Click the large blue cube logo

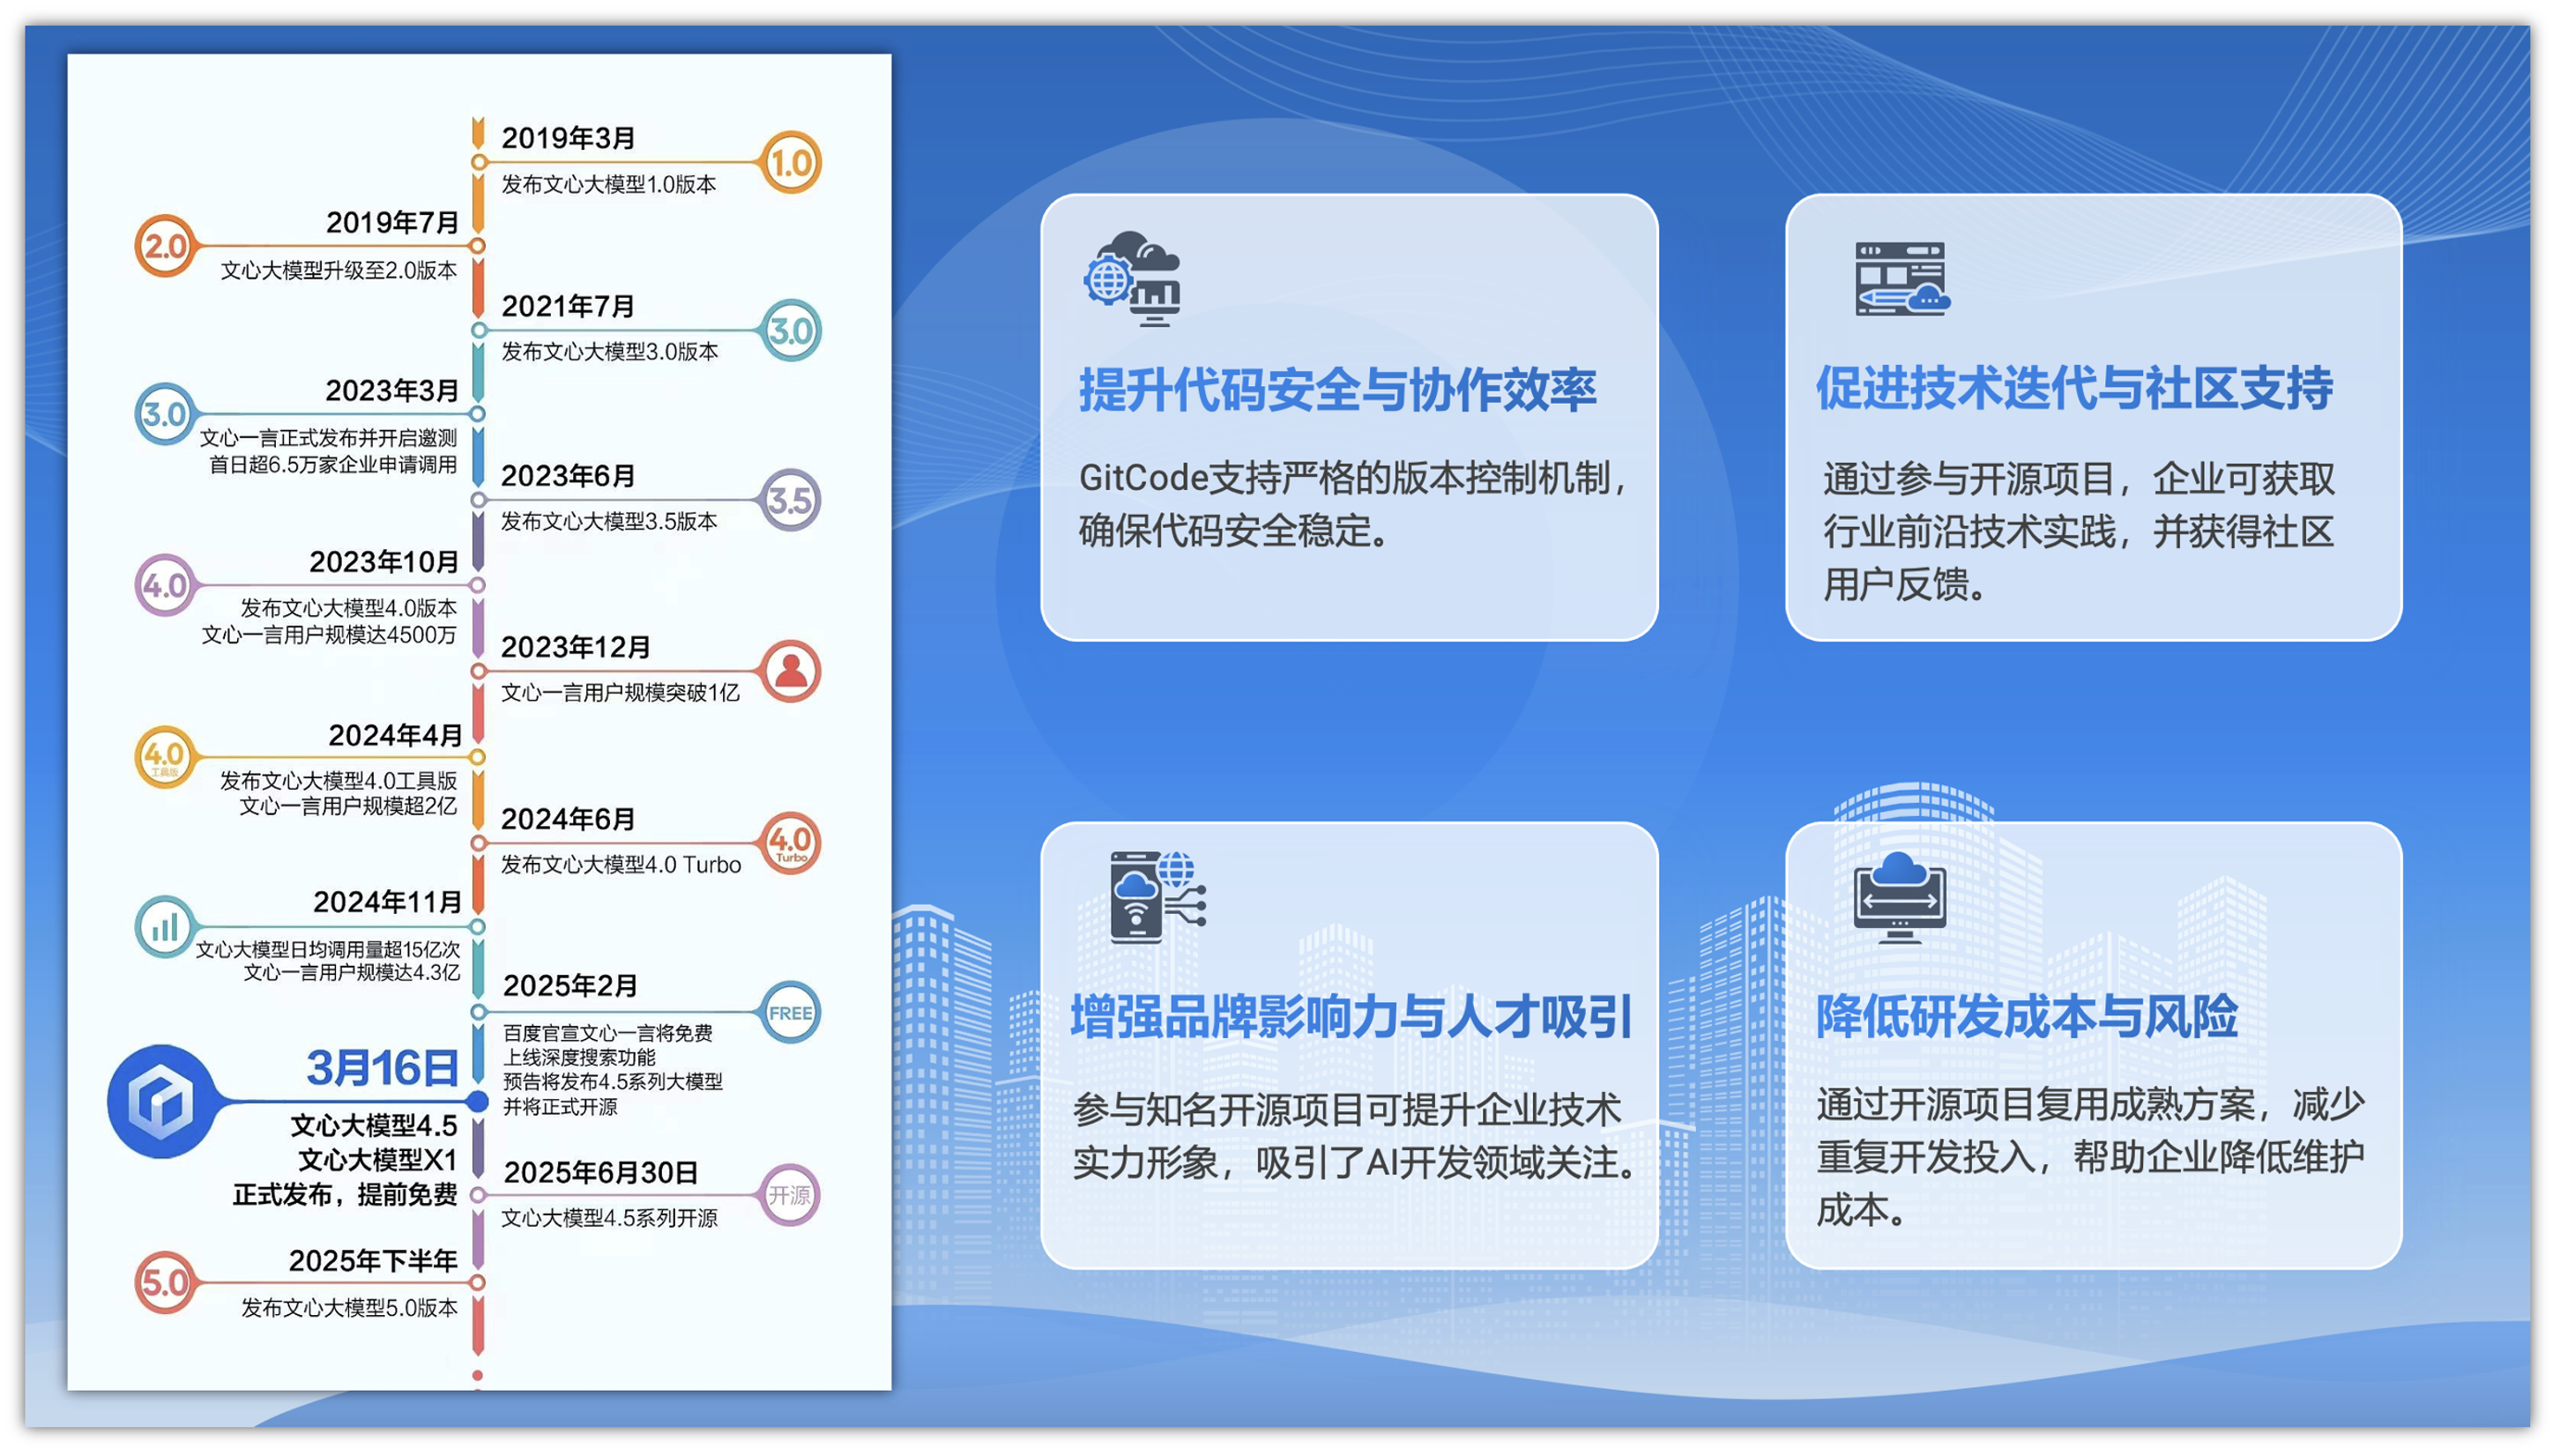(x=162, y=1102)
